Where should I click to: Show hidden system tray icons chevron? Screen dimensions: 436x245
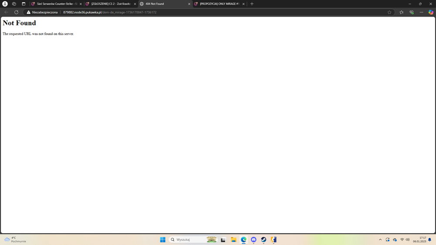pos(380,239)
